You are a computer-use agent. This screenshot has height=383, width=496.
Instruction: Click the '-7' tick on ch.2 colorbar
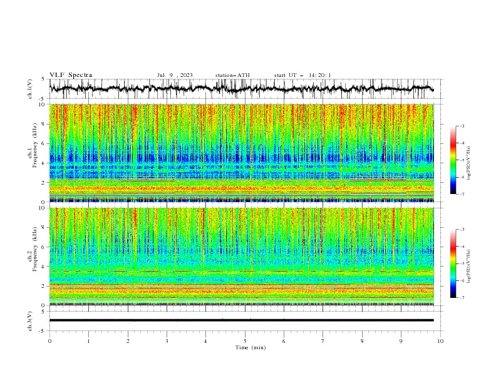[x=462, y=298]
